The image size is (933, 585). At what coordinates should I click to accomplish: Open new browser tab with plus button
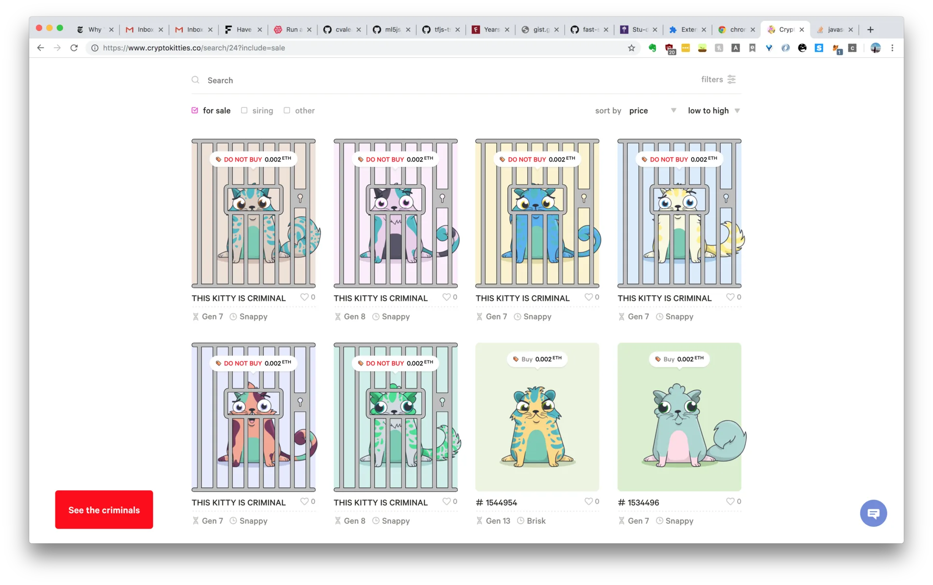[870, 30]
